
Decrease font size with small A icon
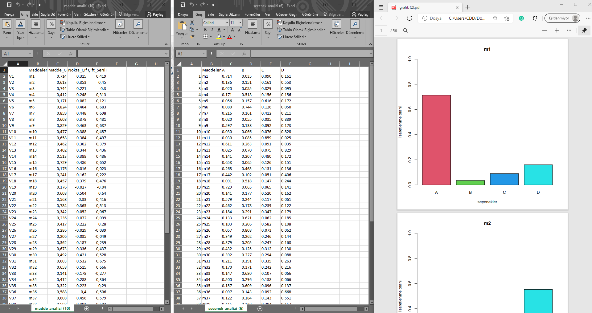(x=240, y=30)
